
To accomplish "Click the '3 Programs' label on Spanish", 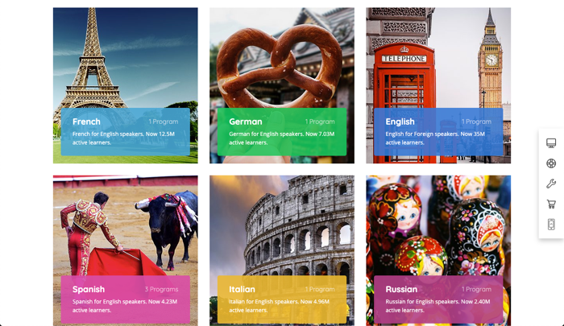I will coord(161,289).
